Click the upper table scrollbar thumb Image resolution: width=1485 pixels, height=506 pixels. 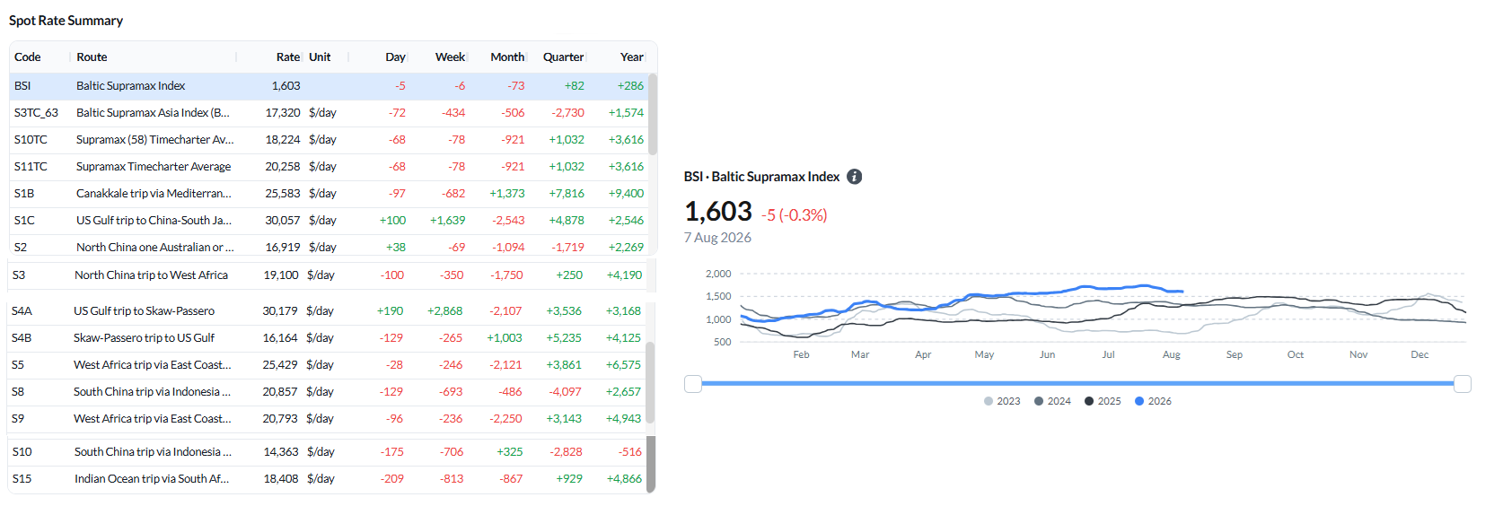click(x=653, y=114)
